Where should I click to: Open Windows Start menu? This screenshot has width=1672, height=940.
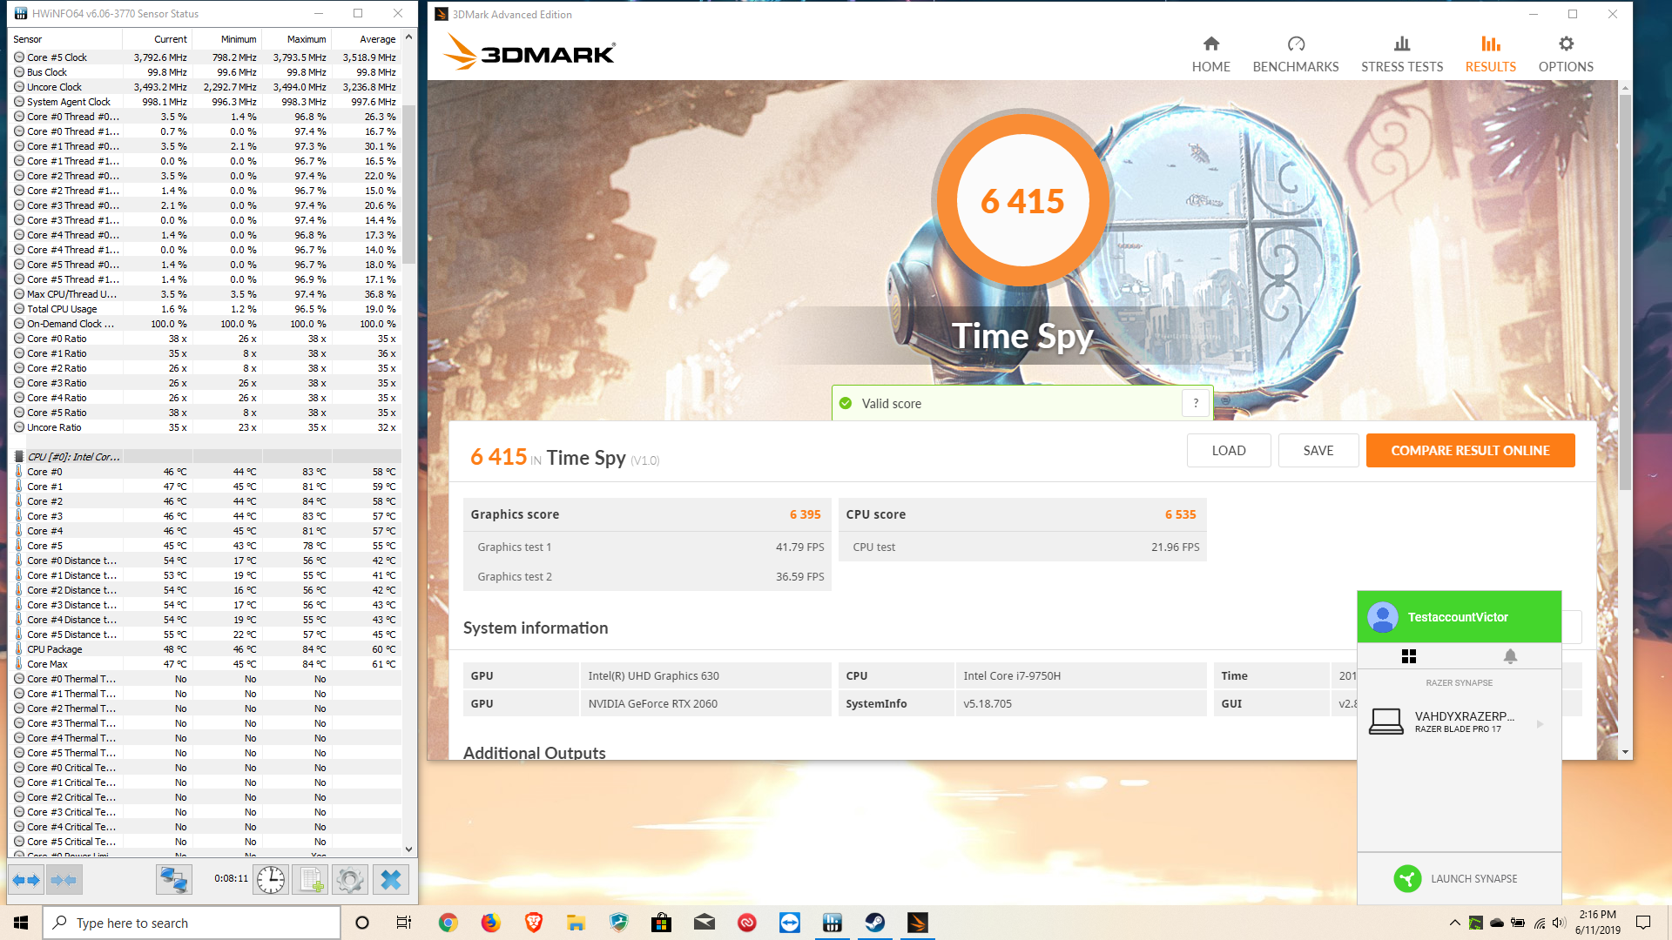point(21,923)
